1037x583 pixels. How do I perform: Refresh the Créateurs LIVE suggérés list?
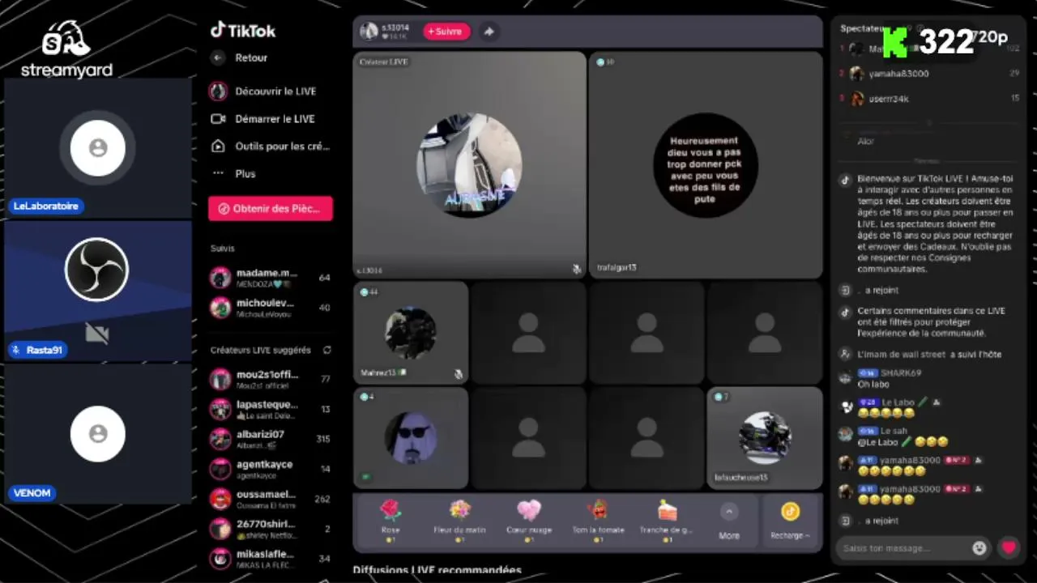pos(327,351)
